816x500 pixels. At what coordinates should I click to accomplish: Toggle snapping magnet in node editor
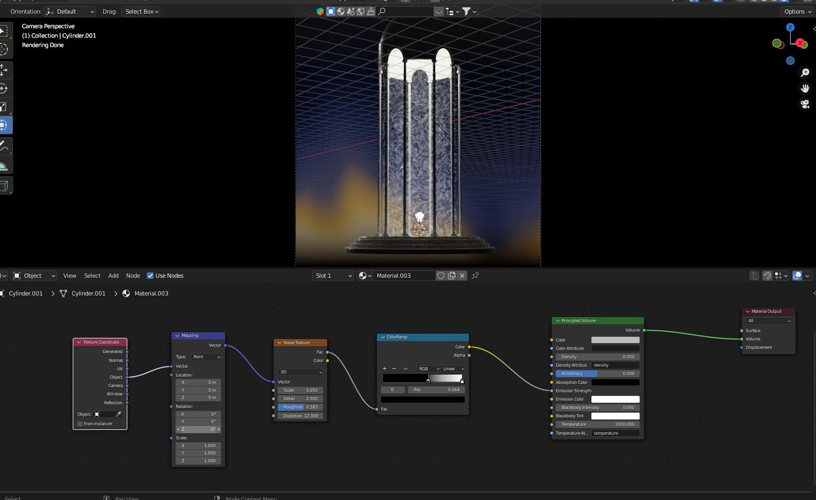[767, 276]
